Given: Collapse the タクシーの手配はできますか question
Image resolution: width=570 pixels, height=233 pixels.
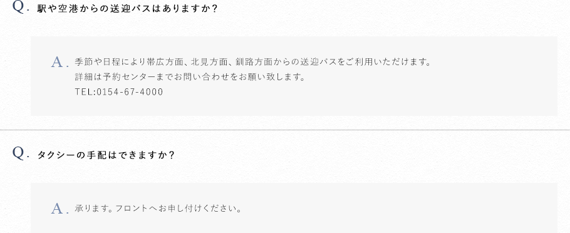Looking at the screenshot, I should [x=106, y=155].
